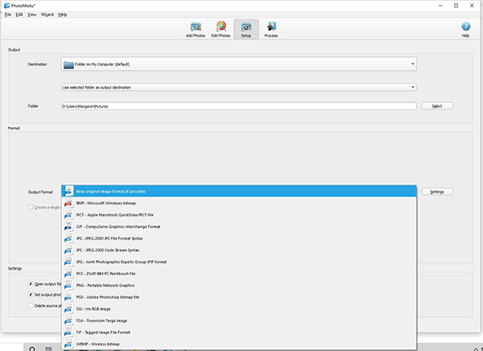Open output format Settings button
The width and height of the screenshot is (483, 351).
(x=437, y=192)
